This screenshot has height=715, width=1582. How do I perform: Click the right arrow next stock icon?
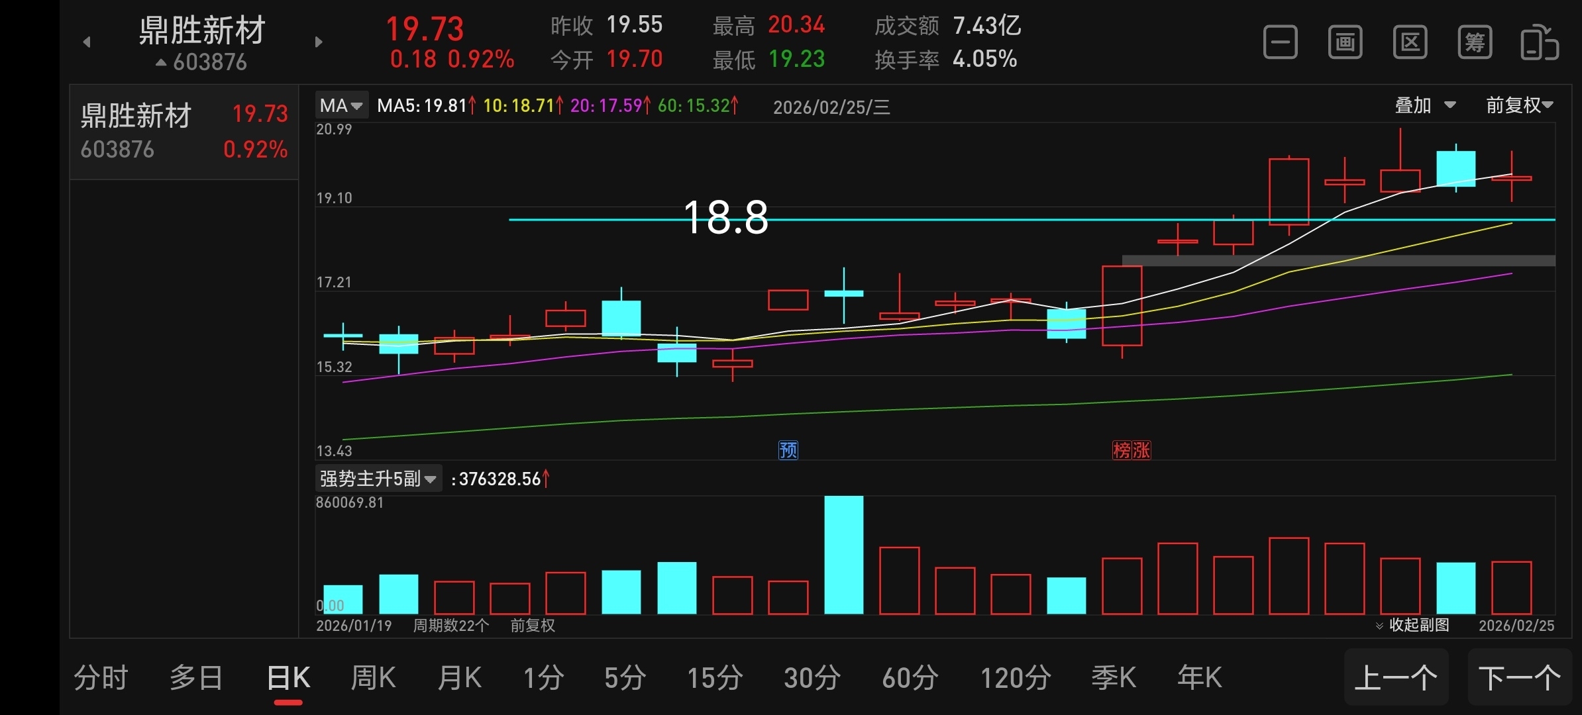pyautogui.click(x=319, y=42)
